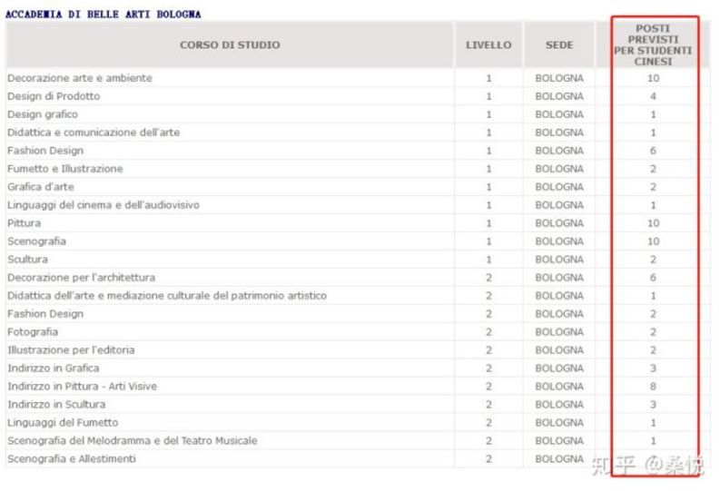Click places value 6 for Decorazione per l'architettura

click(x=653, y=278)
